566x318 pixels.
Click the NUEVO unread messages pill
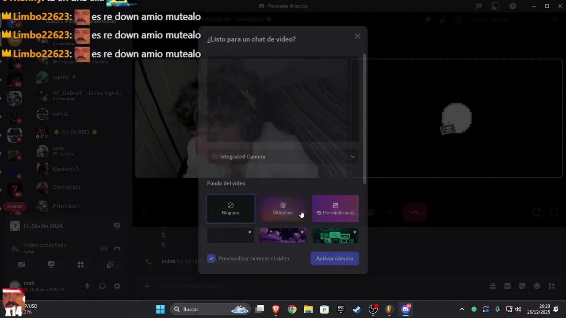coord(15,206)
